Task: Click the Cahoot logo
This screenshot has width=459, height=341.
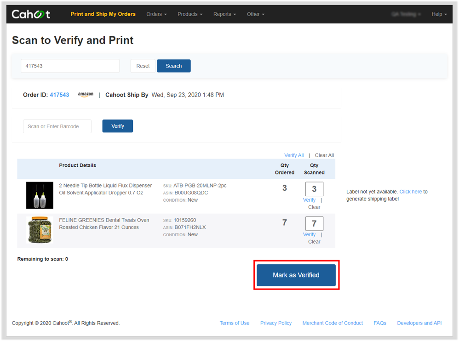Action: (31, 14)
